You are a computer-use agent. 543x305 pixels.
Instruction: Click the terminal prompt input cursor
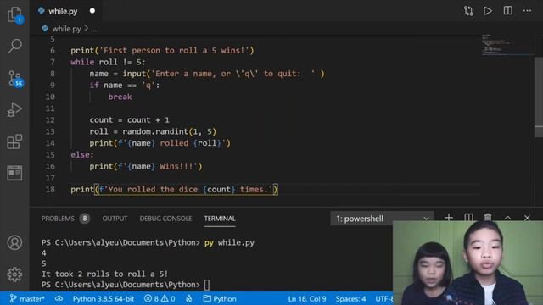206,285
